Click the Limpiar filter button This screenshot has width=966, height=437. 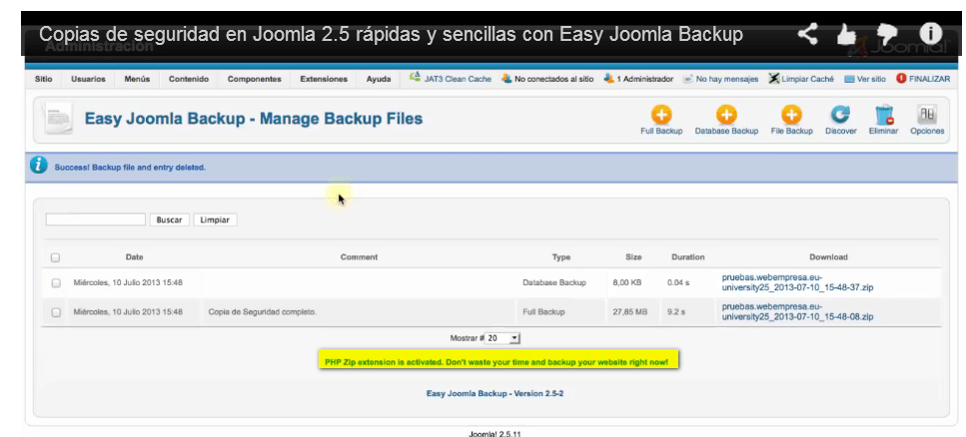[215, 219]
